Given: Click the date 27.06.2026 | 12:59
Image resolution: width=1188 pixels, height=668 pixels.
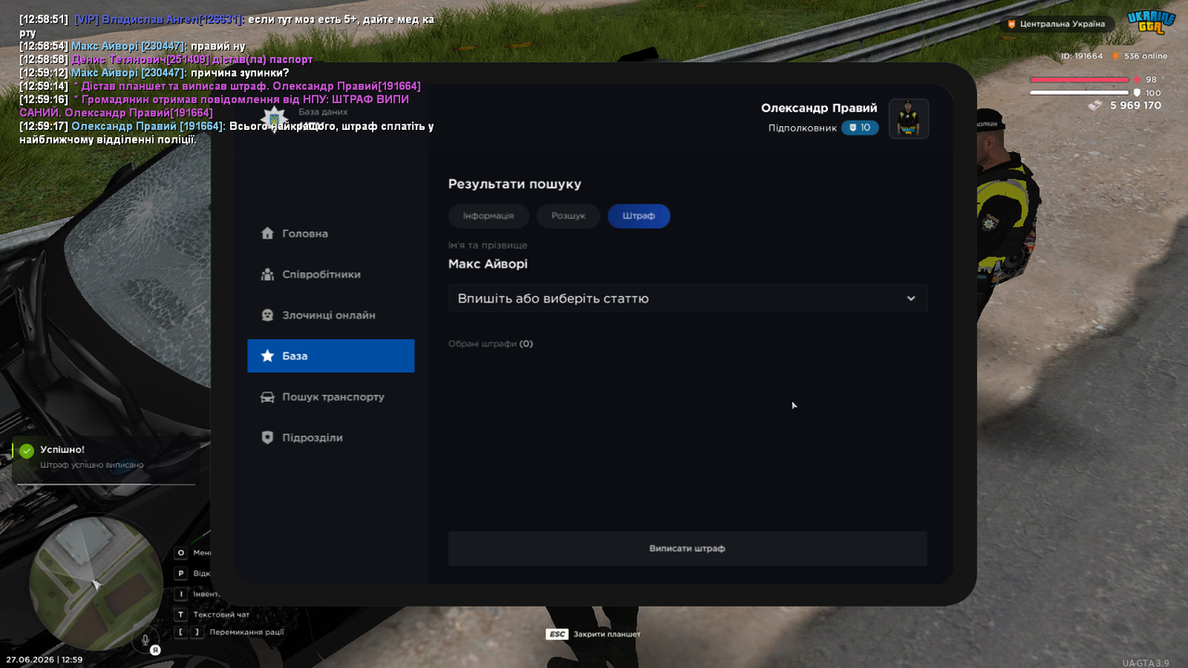Looking at the screenshot, I should (x=45, y=660).
